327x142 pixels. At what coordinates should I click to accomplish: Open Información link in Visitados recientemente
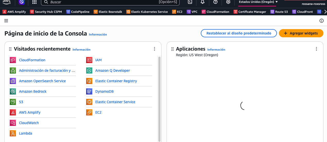pyautogui.click(x=81, y=50)
